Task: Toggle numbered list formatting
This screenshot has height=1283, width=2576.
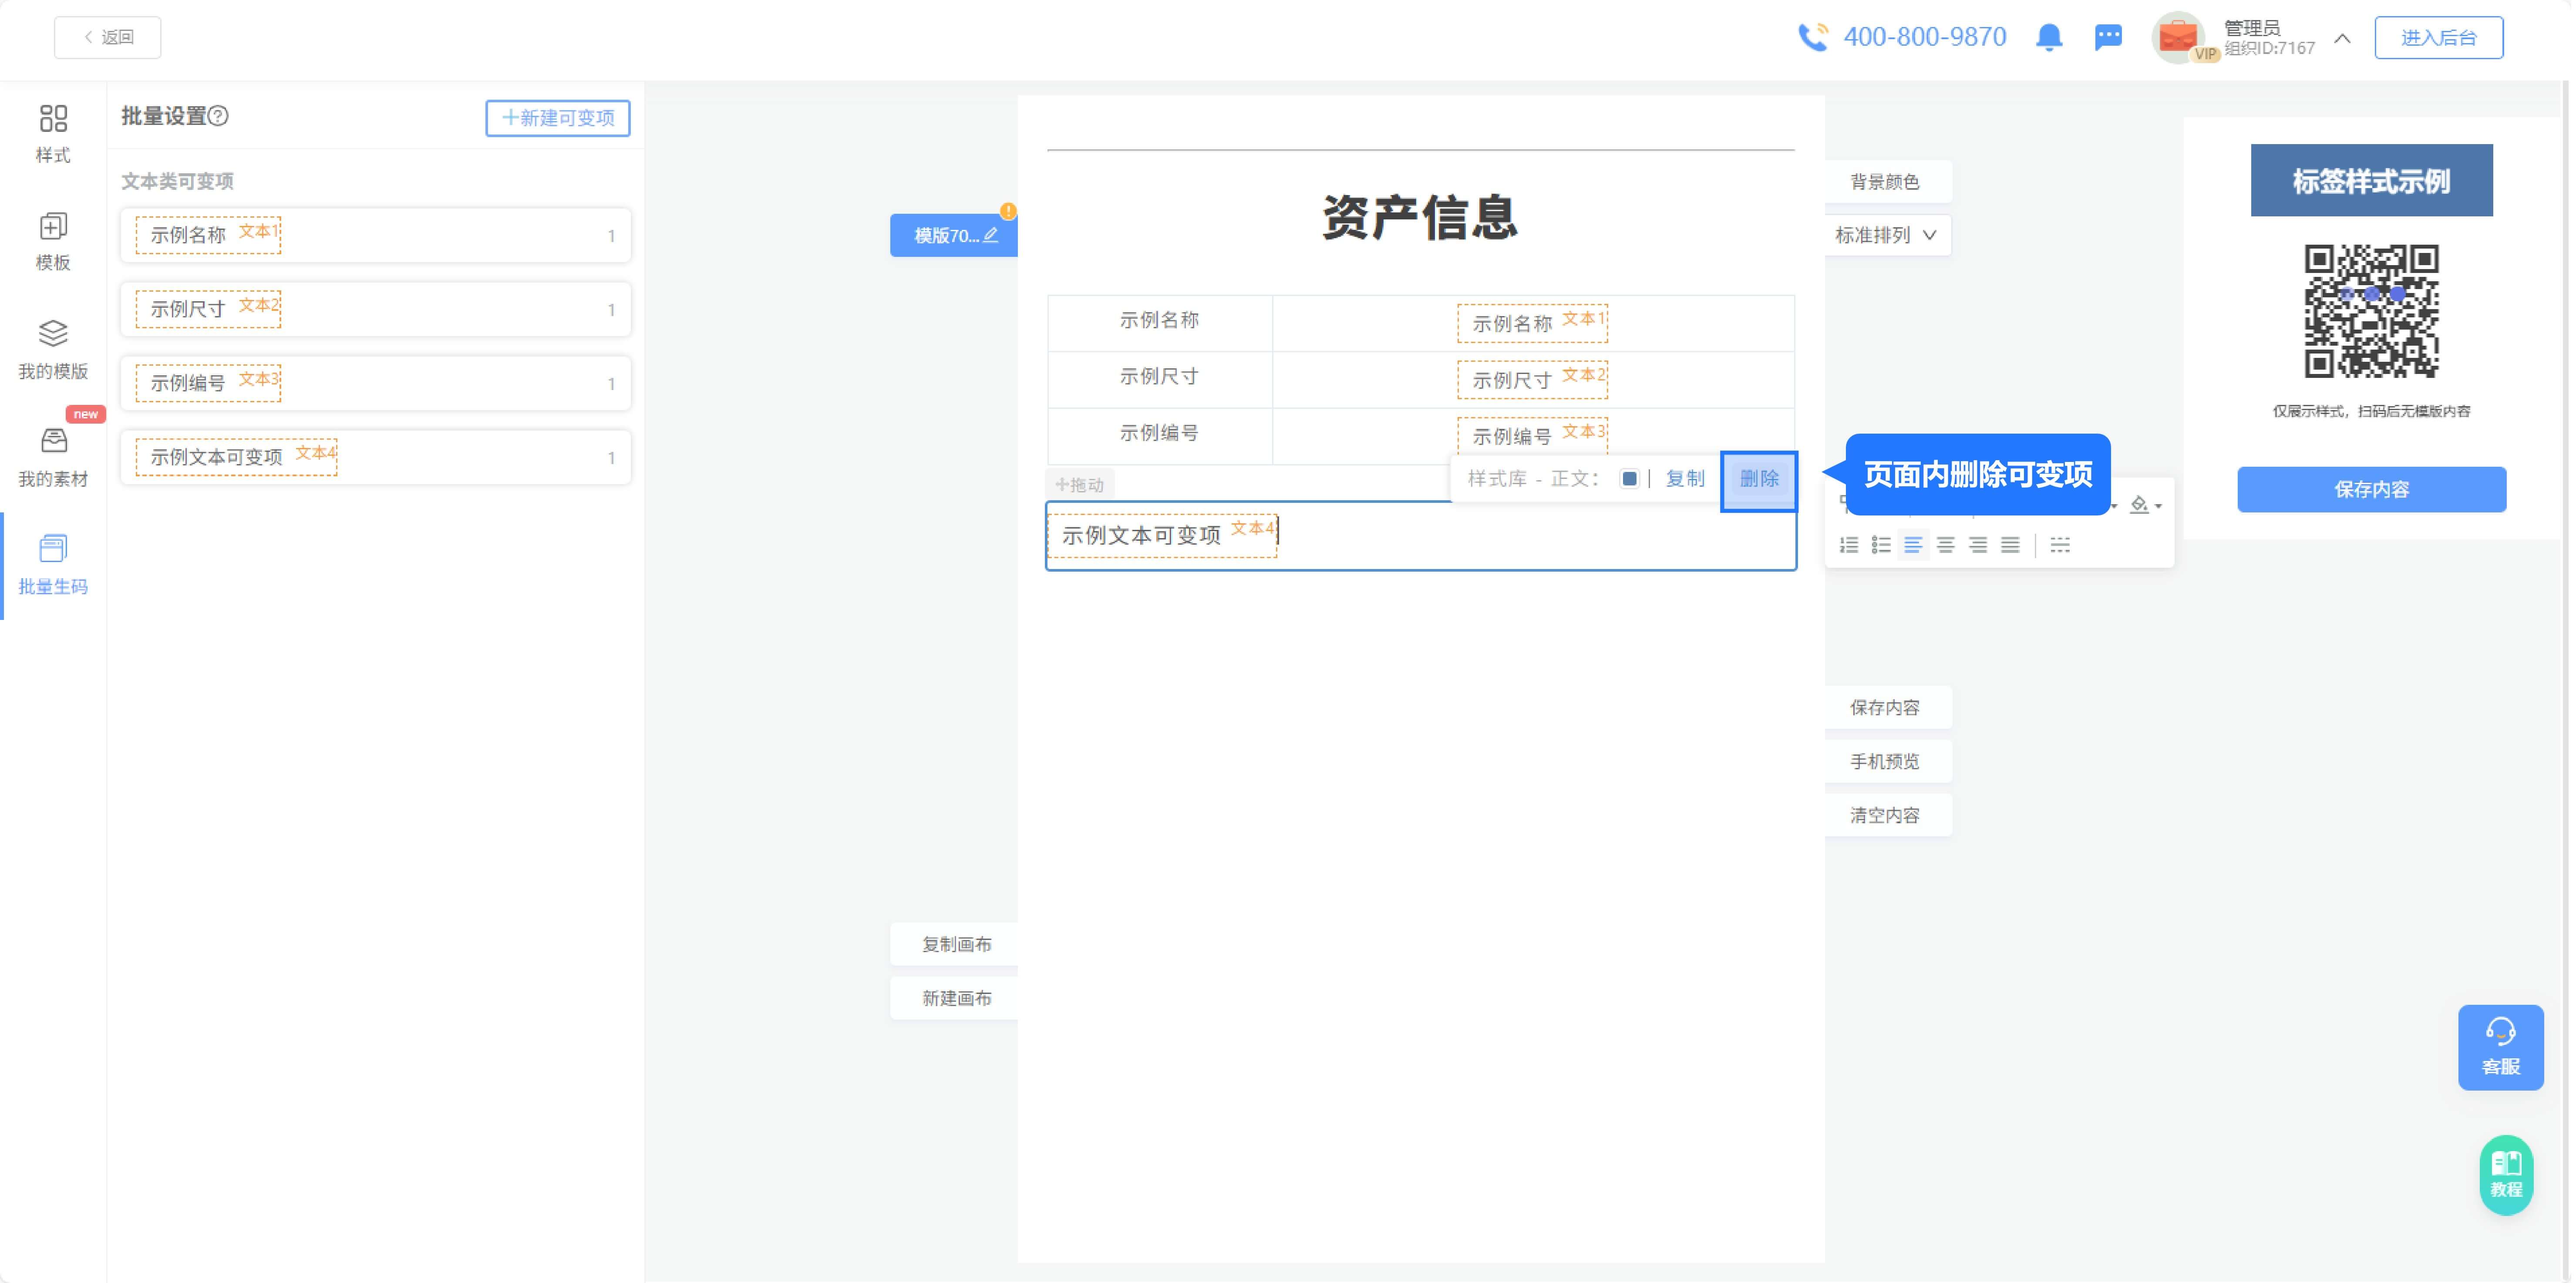Action: pyautogui.click(x=1849, y=545)
